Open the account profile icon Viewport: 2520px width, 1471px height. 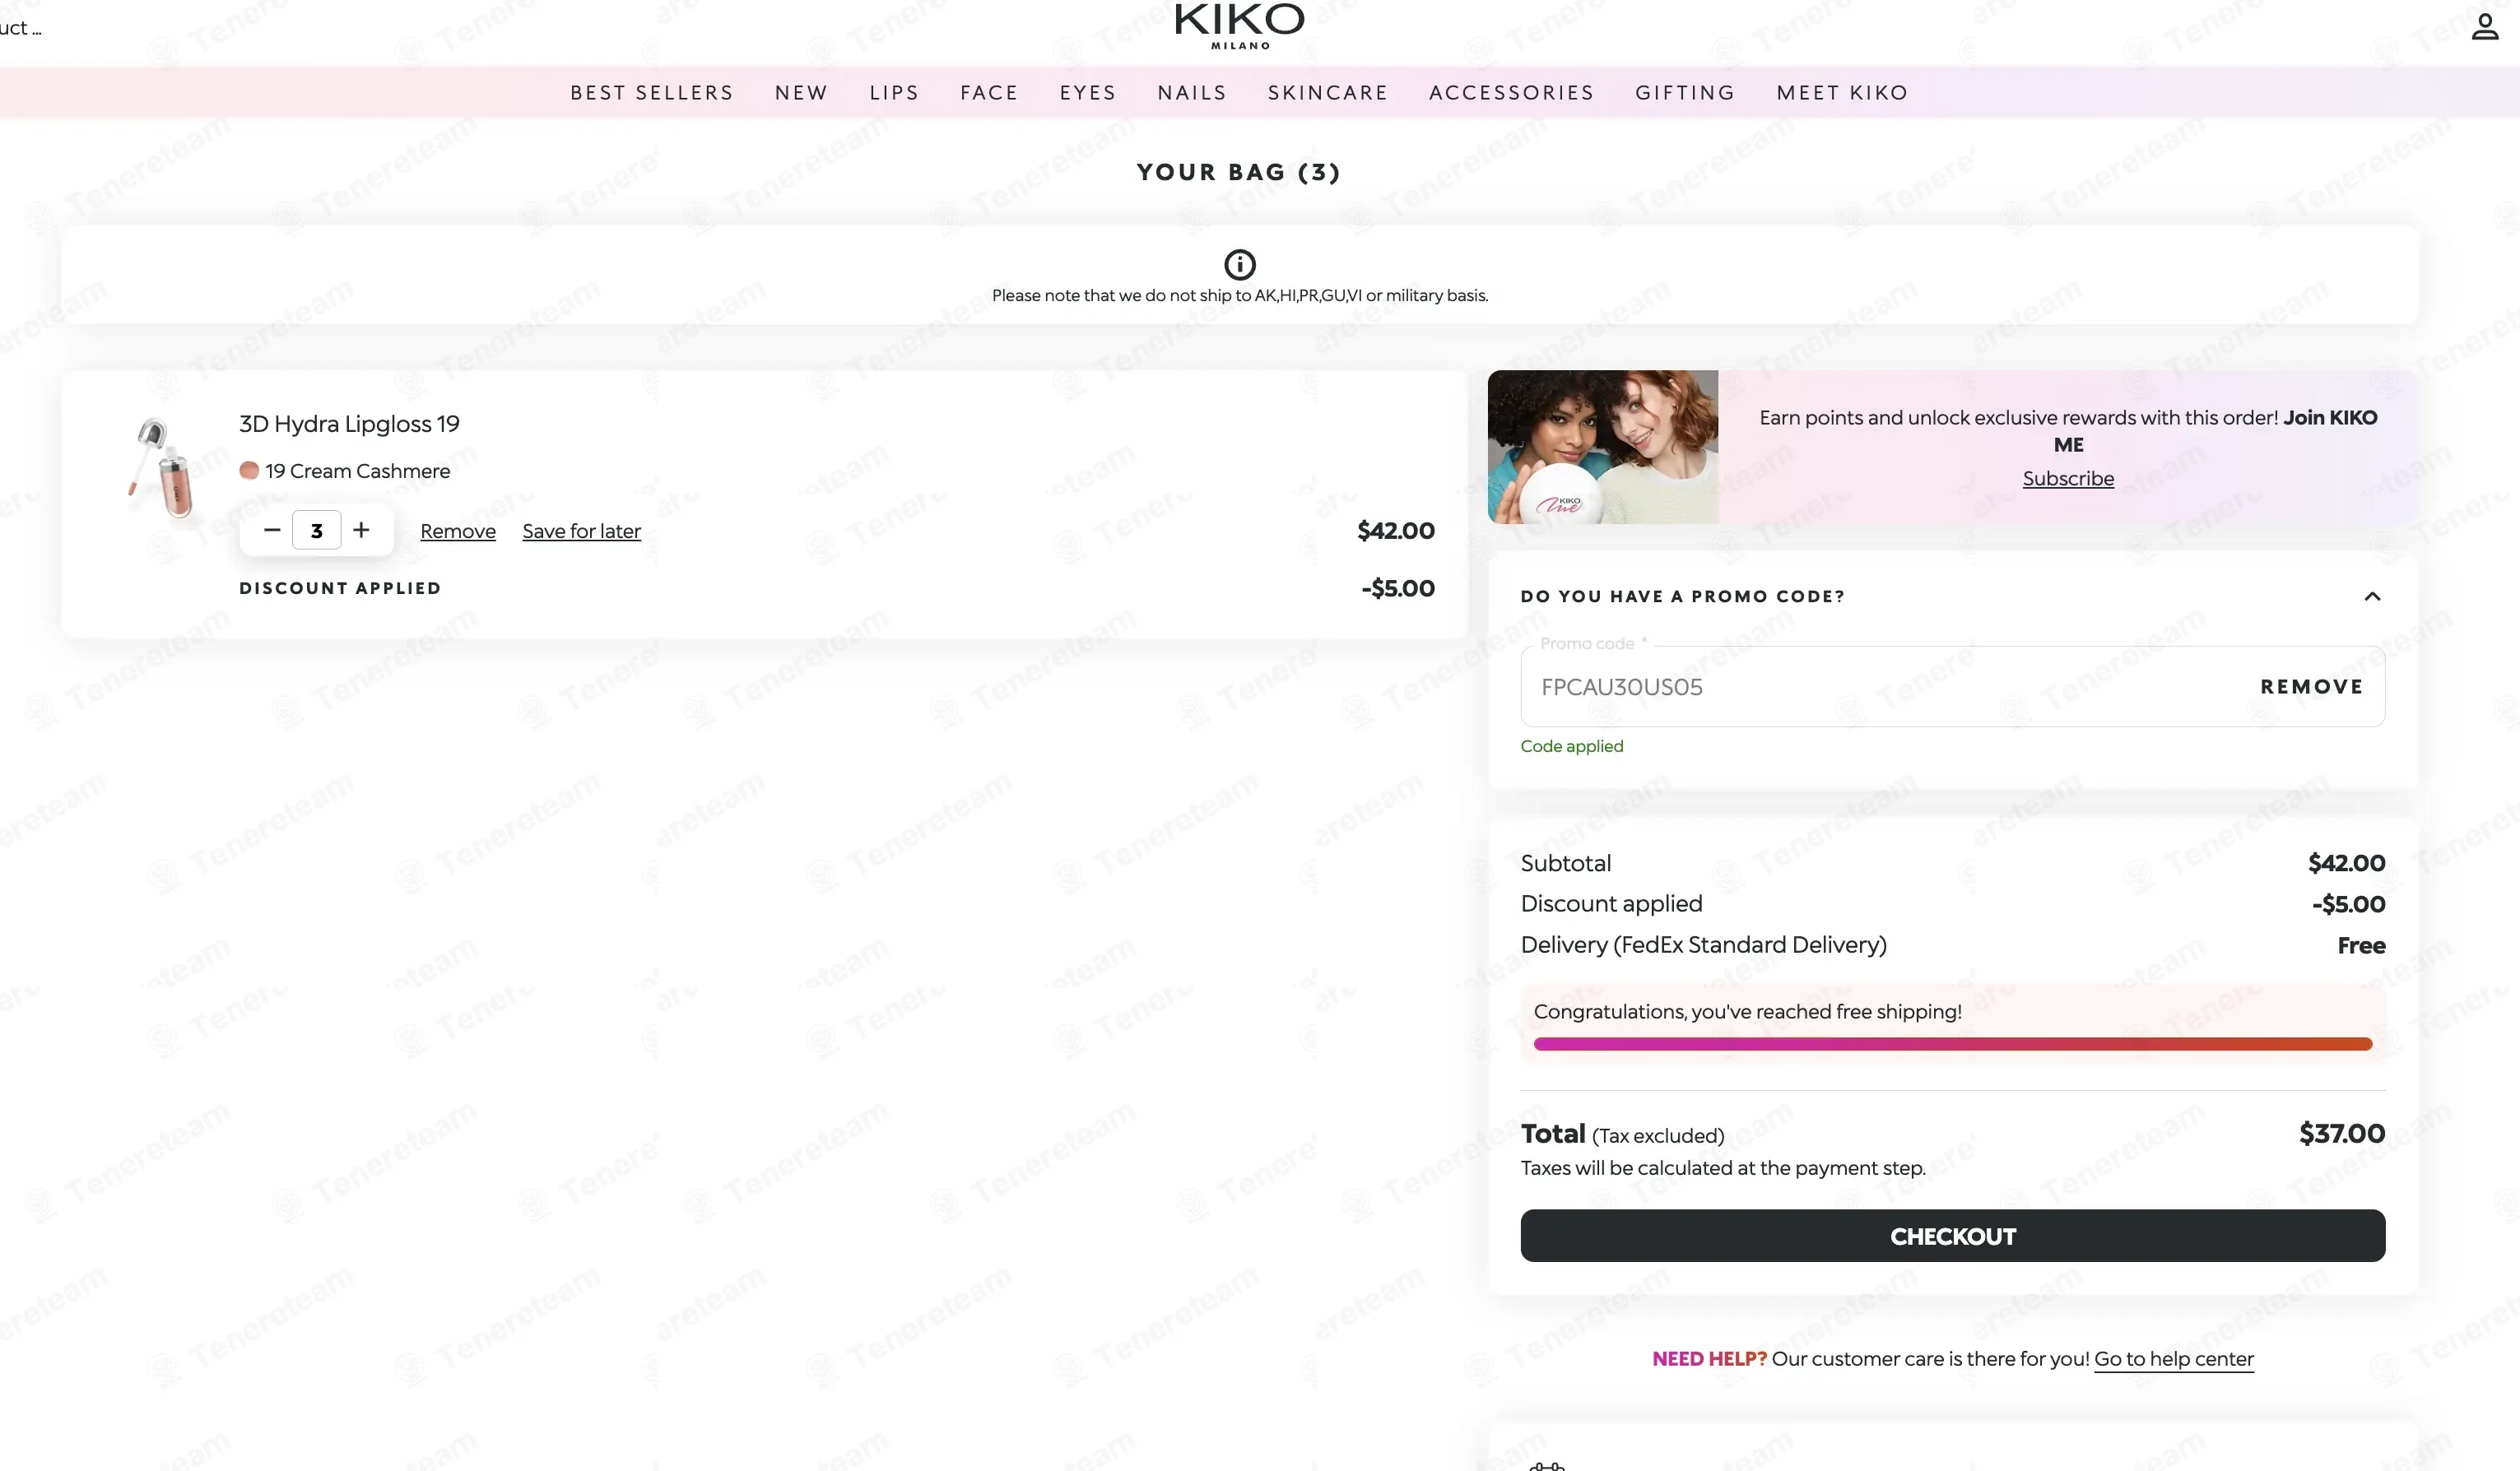(x=2484, y=26)
